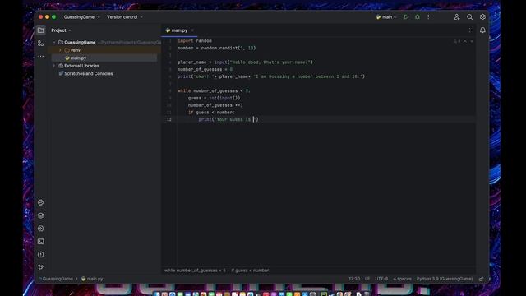Open the Git version control tool window
526x296 pixels.
[x=40, y=267]
